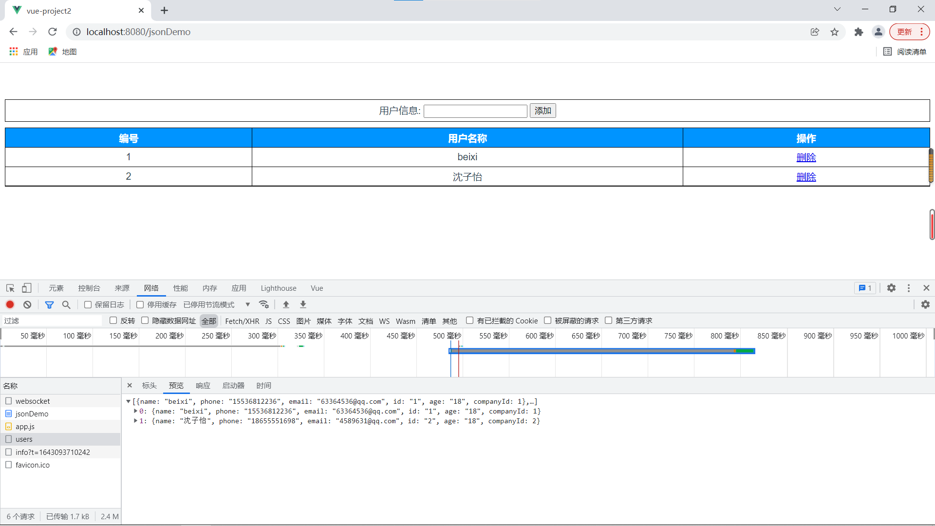Open the reading list

905,52
